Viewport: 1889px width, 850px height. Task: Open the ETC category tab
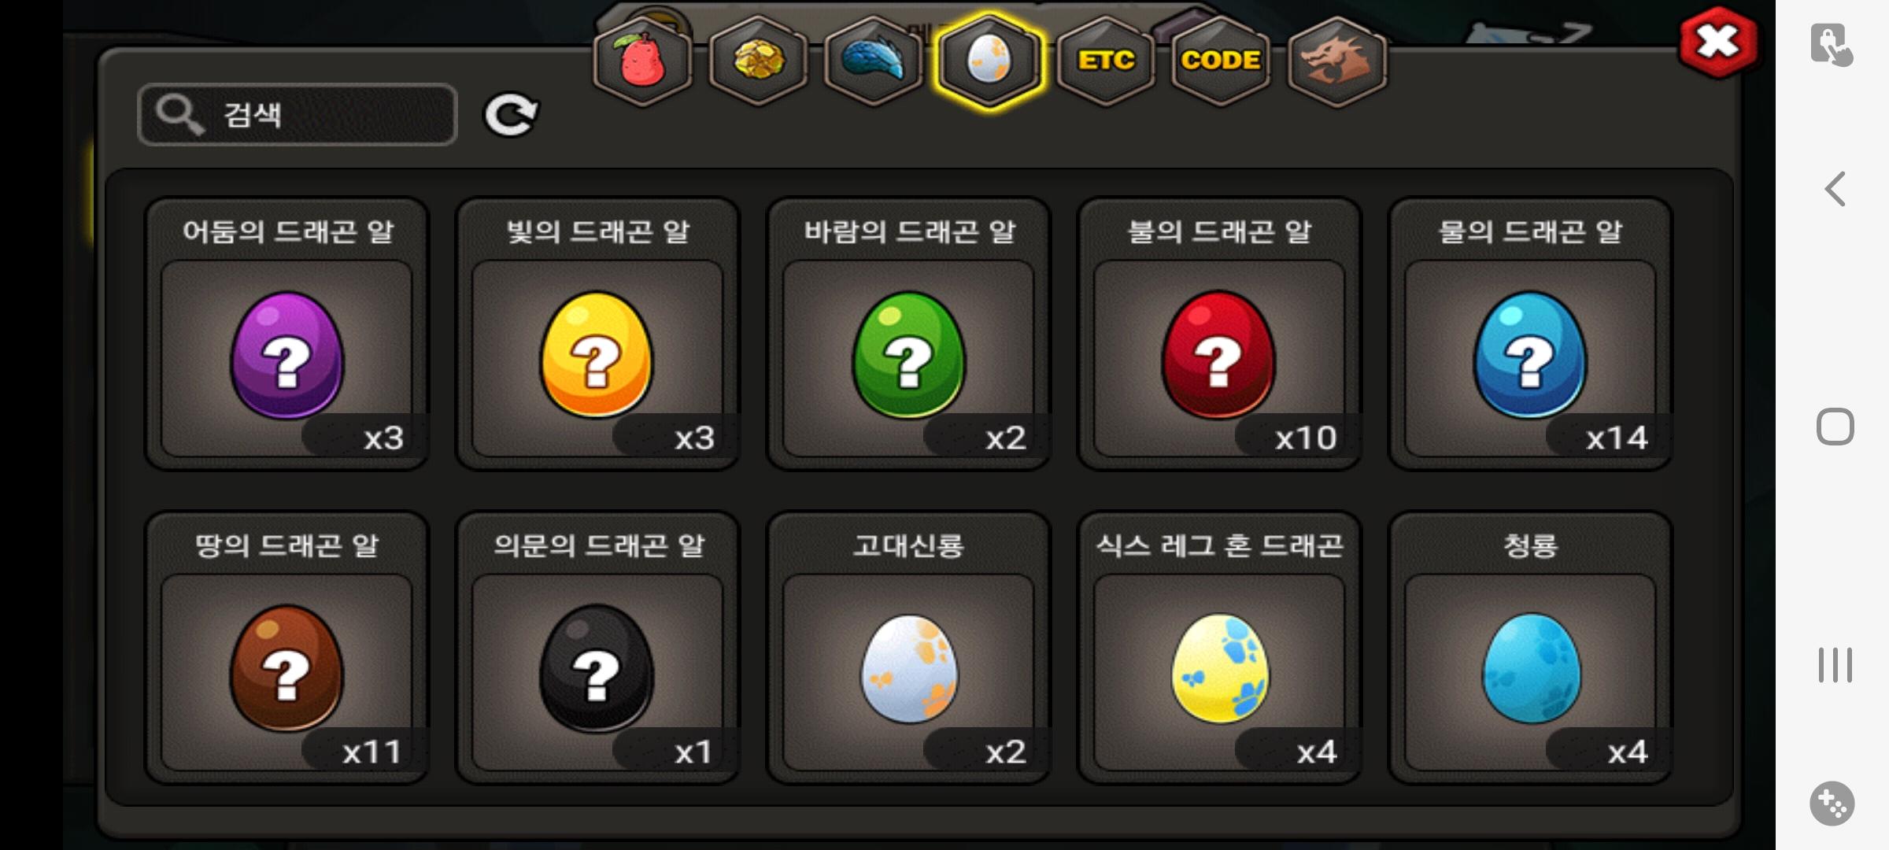click(1106, 61)
